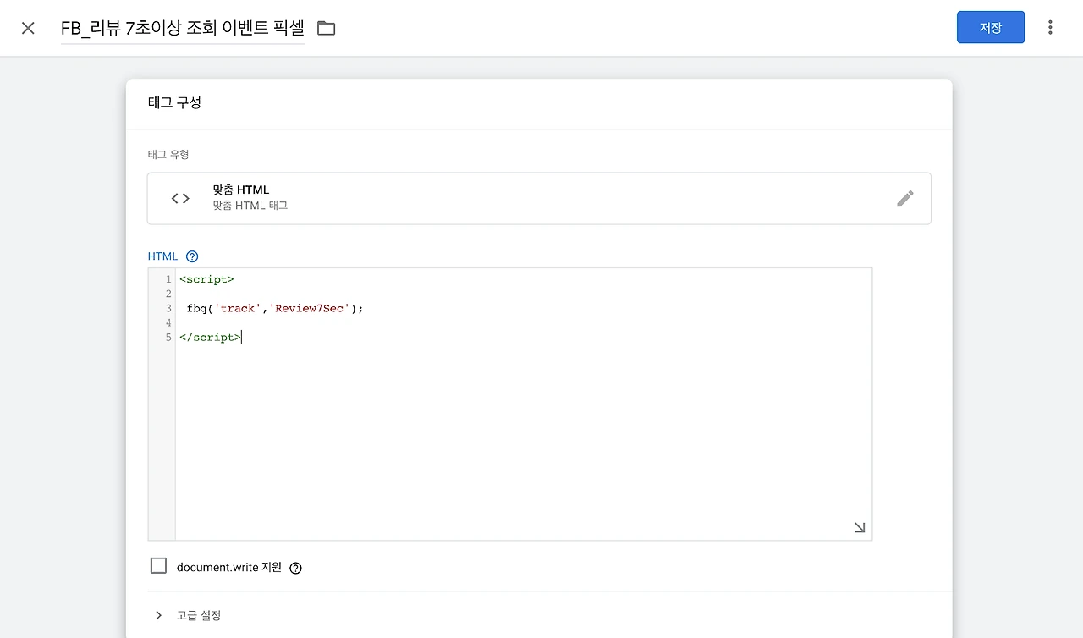Viewport: 1083px width, 638px height.
Task: Open help icon beside document.write 지원
Action: point(295,568)
